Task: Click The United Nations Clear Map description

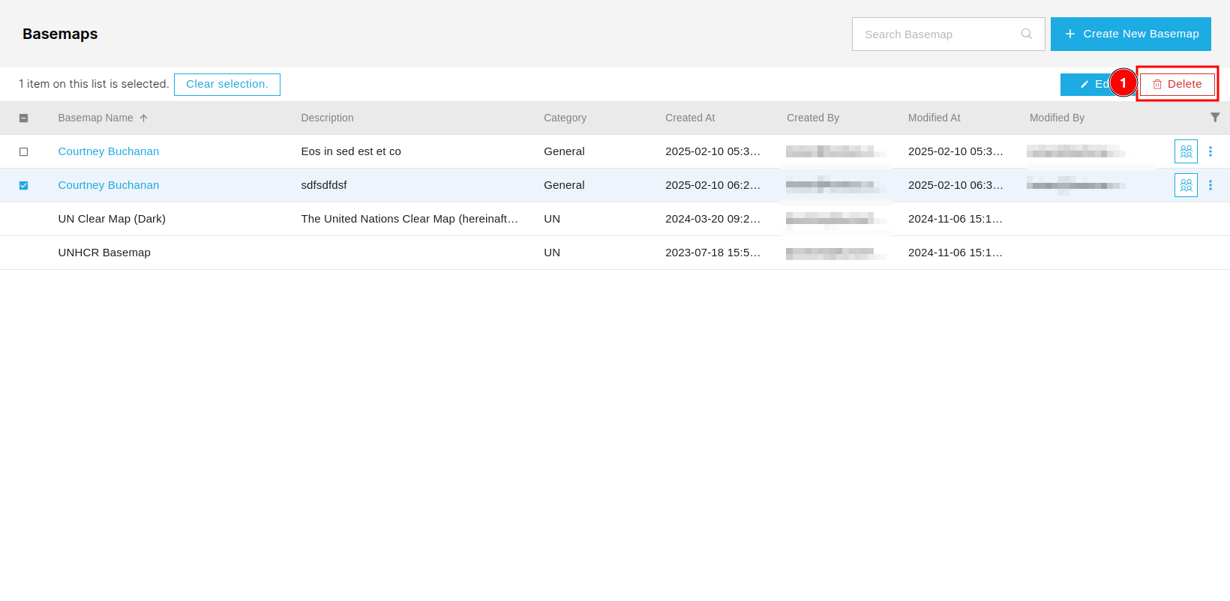Action: coord(409,219)
